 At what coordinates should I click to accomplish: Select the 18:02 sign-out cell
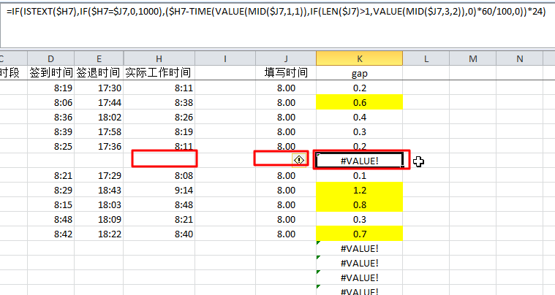coord(99,117)
